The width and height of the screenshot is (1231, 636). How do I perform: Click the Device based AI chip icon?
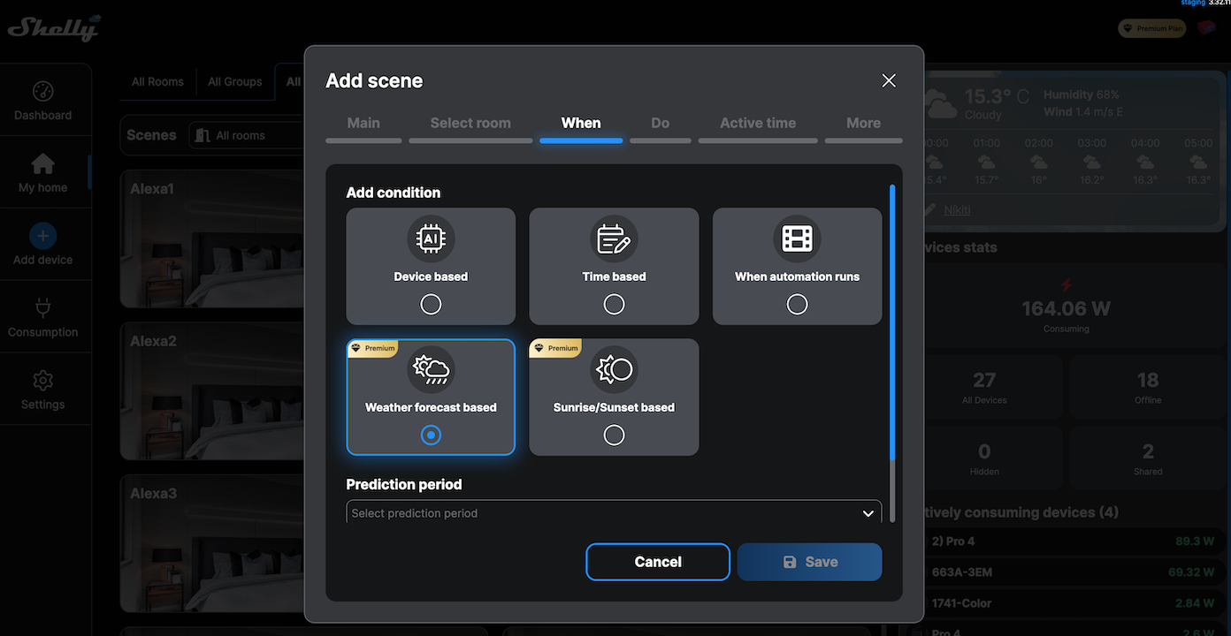coord(431,238)
